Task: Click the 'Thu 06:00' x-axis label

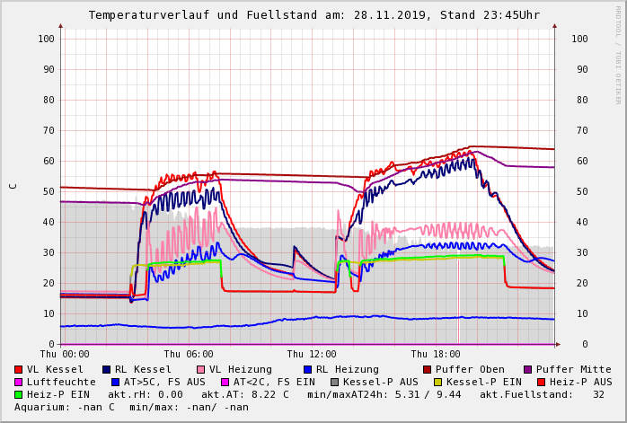Action: click(x=189, y=354)
